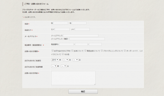Open the day (日) dropdown
Screen dimensions: 164x96
pos(76,60)
